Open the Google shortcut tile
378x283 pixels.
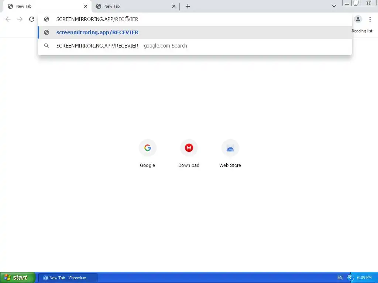(x=147, y=154)
